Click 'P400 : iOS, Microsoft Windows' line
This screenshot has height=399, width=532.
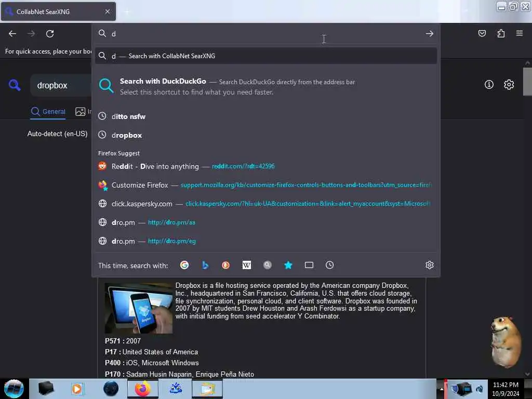pos(152,363)
